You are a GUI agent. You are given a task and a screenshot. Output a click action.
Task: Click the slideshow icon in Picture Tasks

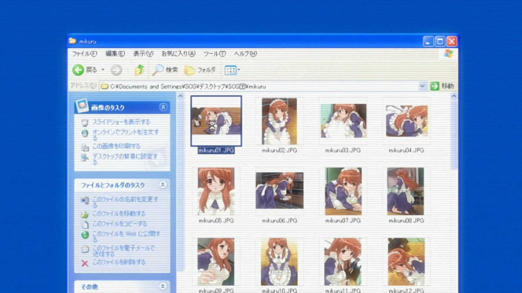(x=85, y=122)
